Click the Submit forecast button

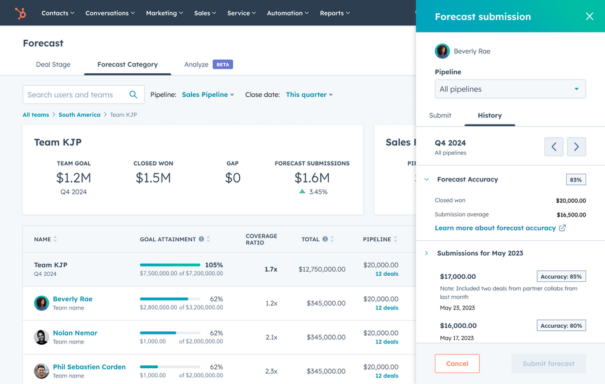548,363
